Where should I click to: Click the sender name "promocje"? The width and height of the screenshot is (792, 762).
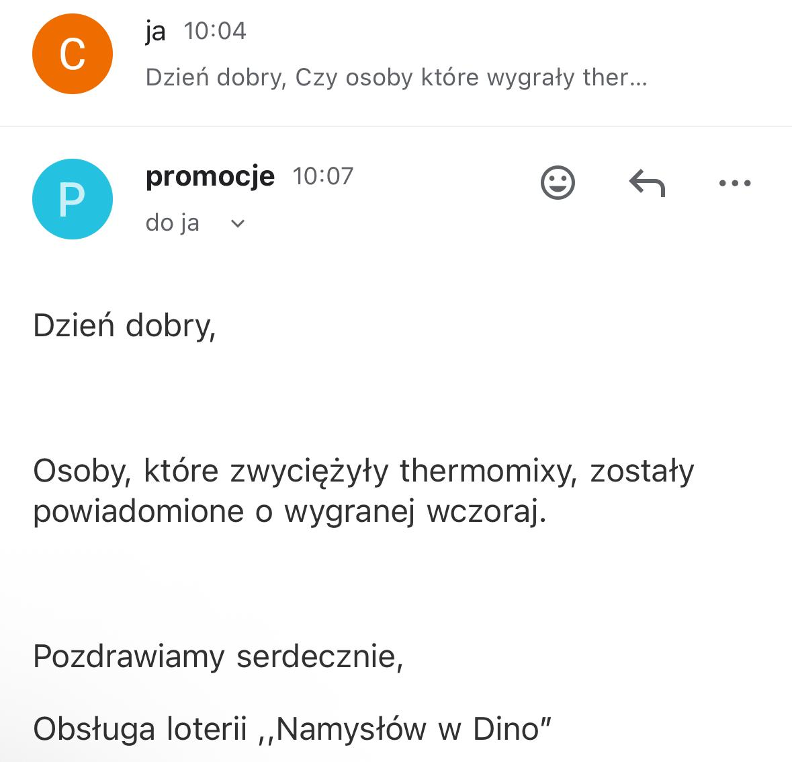(210, 176)
